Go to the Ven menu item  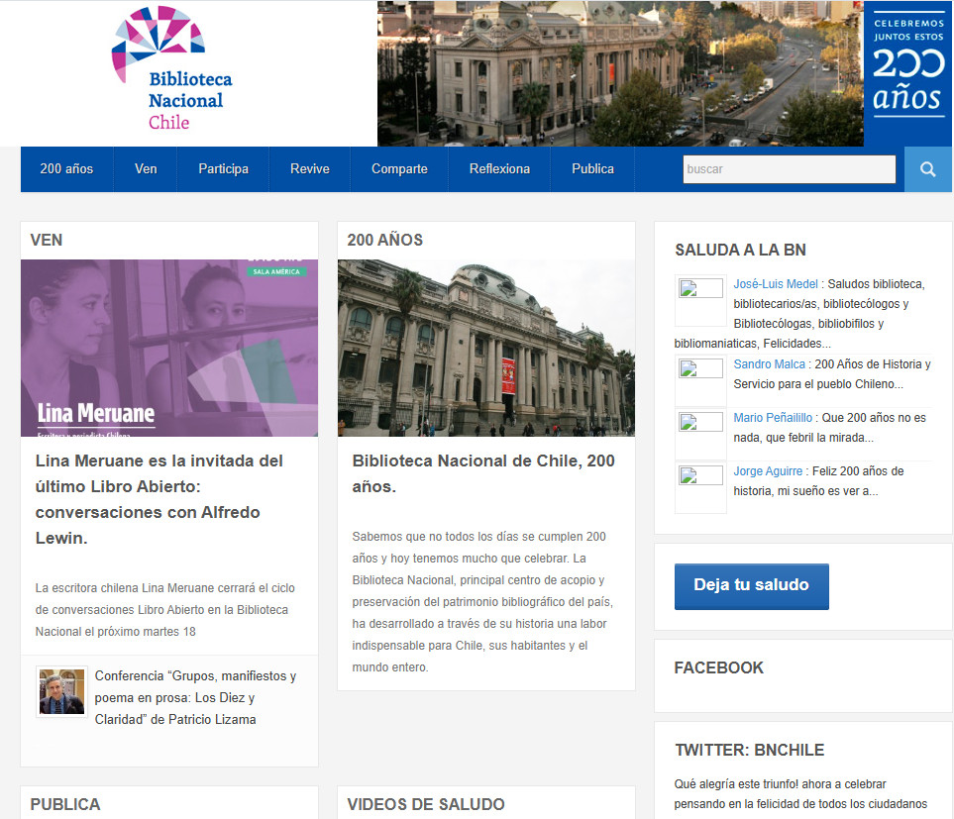pos(146,169)
